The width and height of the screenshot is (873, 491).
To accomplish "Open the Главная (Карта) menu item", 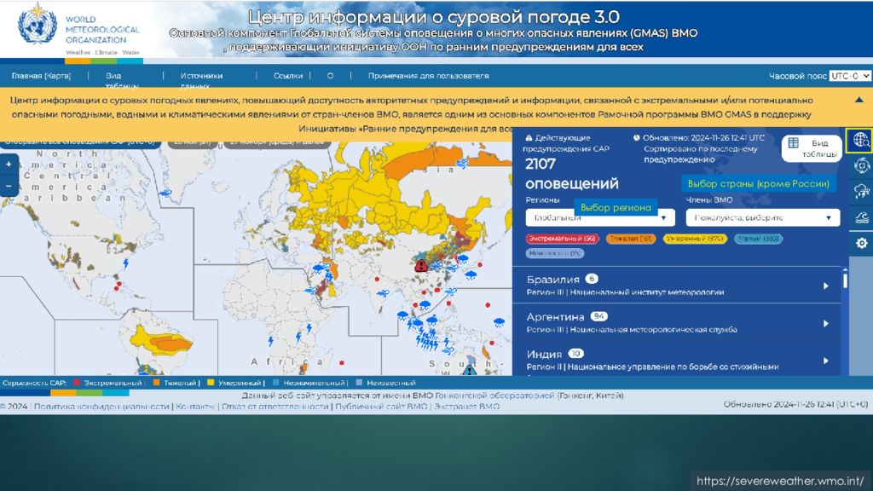I will 41,76.
